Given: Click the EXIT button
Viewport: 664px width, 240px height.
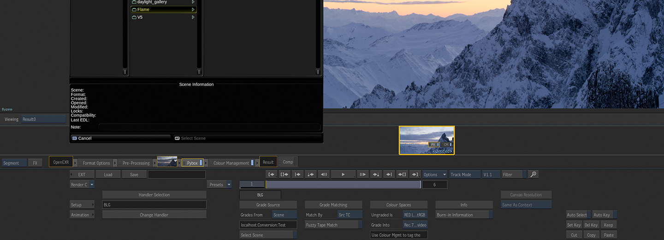Looking at the screenshot, I should coord(82,175).
